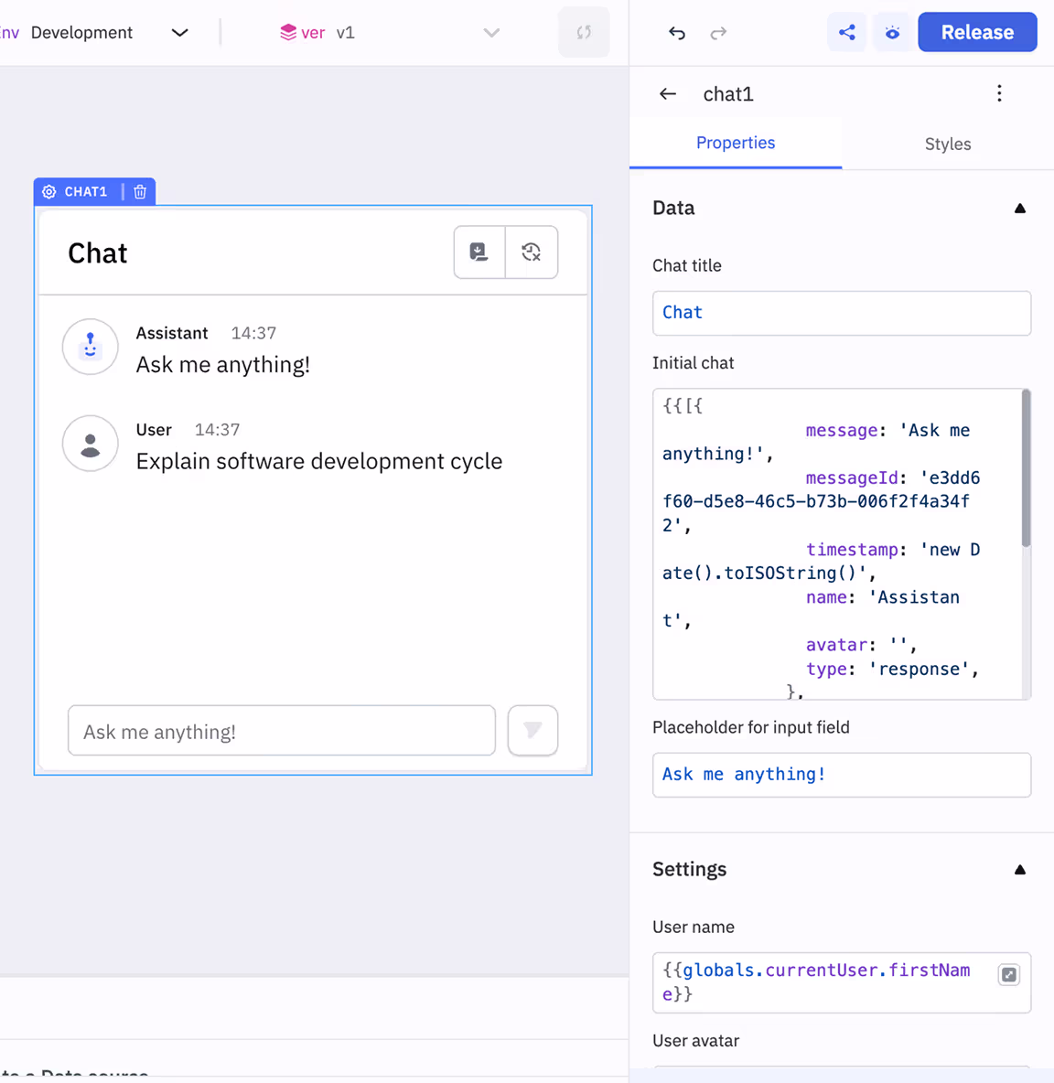1054x1083 pixels.
Task: Open the share icon in top bar
Action: (847, 33)
